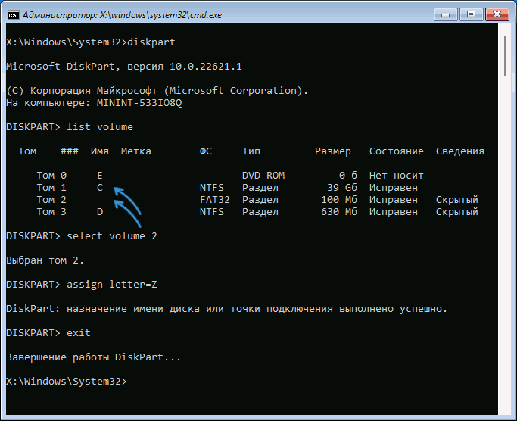Viewport: 517px width, 421px height.
Task: Click the 'select volume 2' command
Action: pos(112,236)
